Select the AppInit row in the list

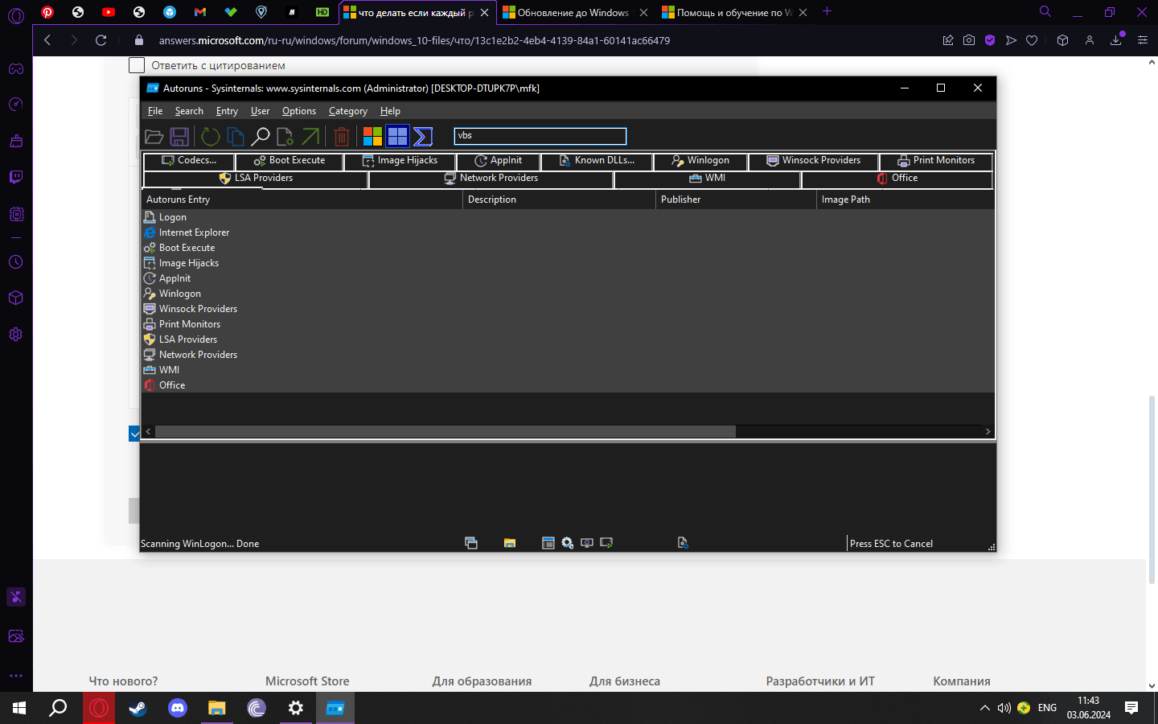click(568, 278)
